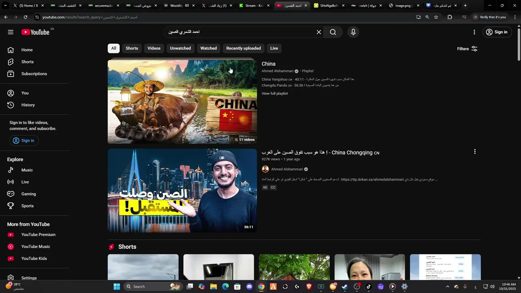
Task: Open the China playlist thumbnail
Action: click(182, 102)
